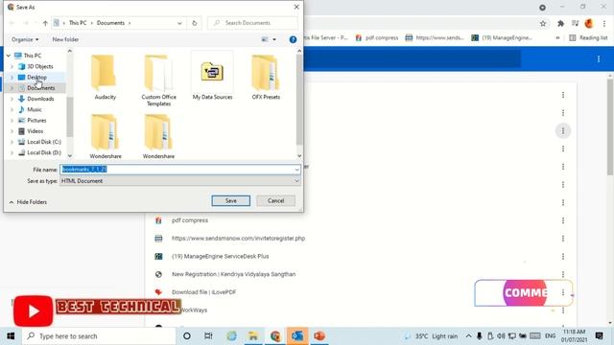This screenshot has width=614, height=345.
Task: Expand the Music tree node
Action: coord(12,109)
